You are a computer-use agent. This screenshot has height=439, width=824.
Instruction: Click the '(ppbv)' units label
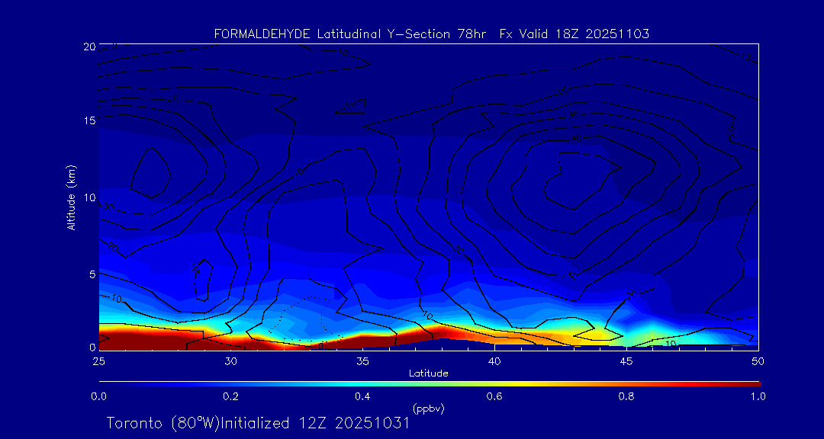428,408
